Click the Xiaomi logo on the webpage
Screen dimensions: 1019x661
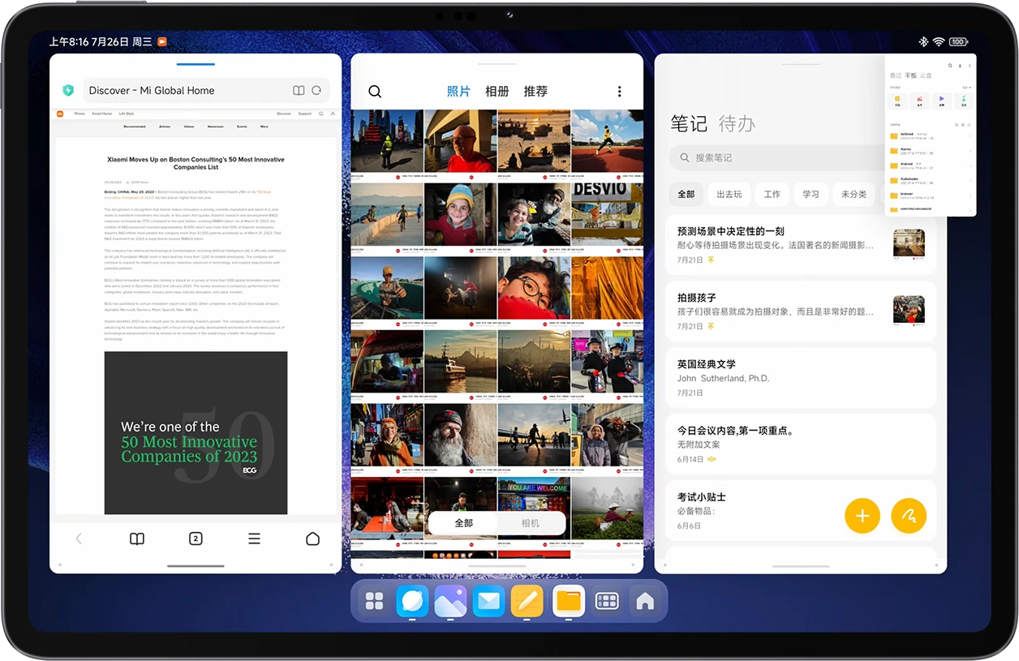click(59, 114)
